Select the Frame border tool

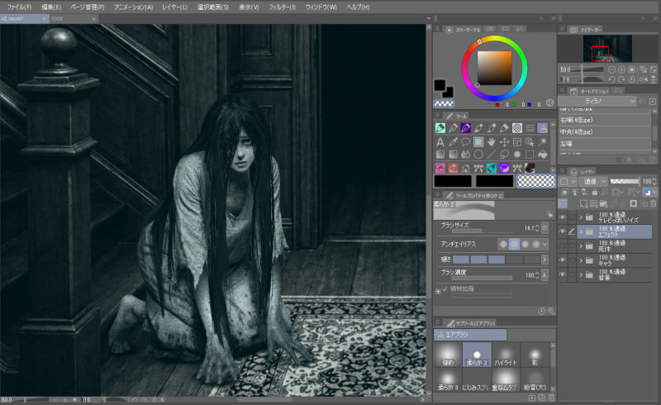tap(517, 142)
